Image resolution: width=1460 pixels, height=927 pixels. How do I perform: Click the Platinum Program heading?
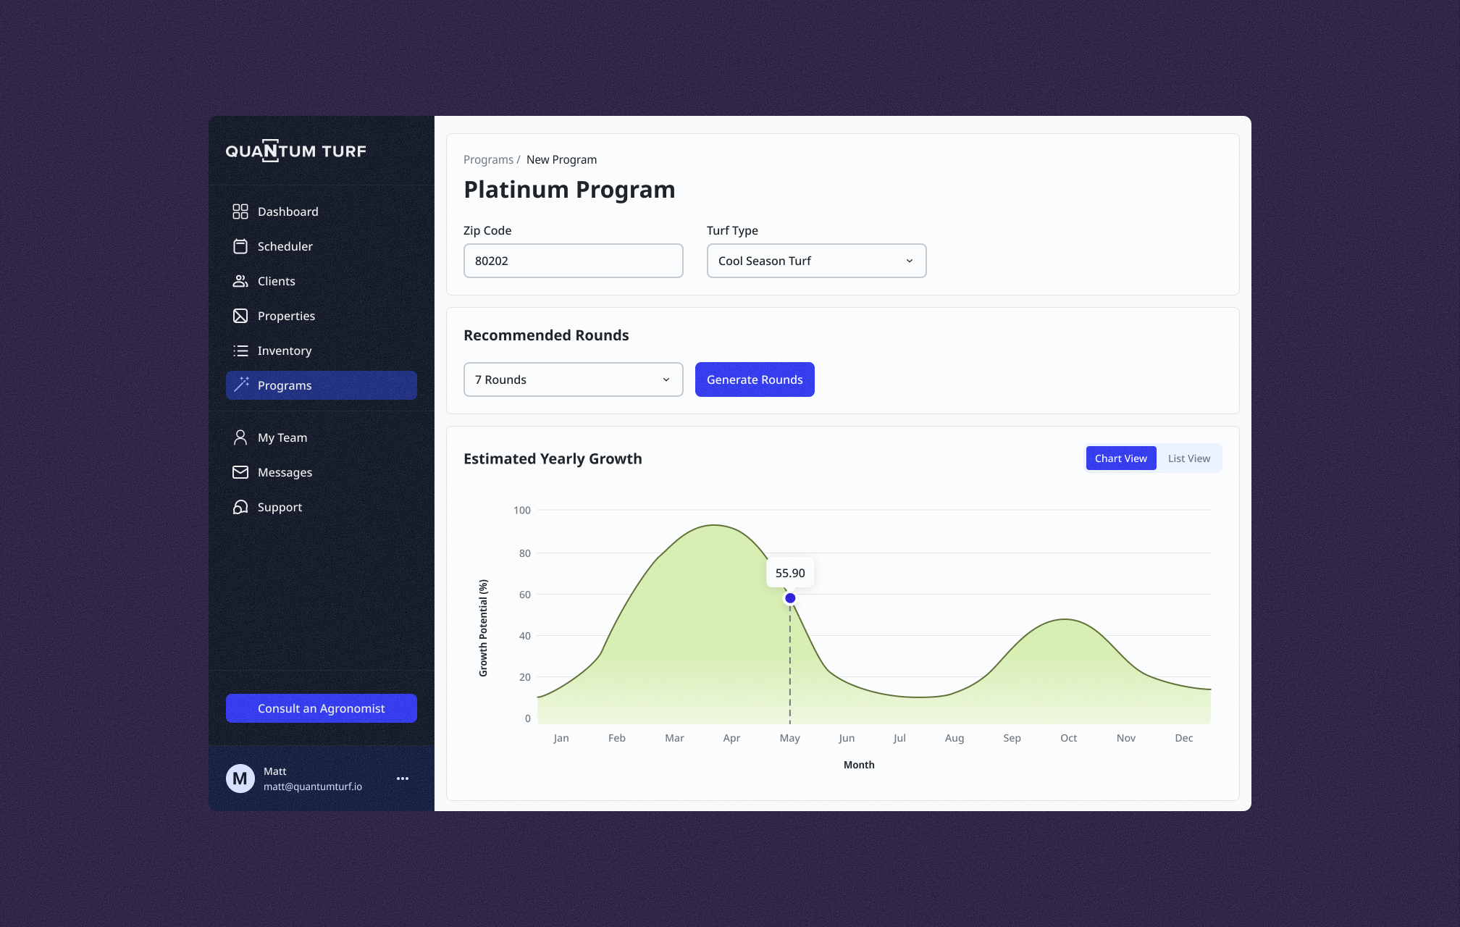tap(569, 190)
